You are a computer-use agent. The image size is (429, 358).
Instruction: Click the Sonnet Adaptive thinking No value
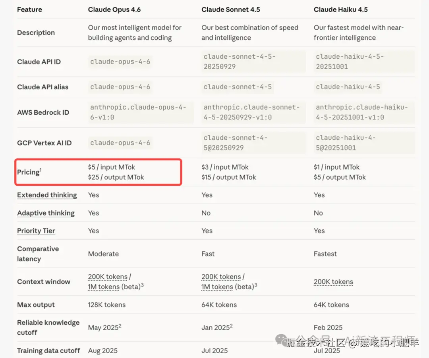[206, 213]
